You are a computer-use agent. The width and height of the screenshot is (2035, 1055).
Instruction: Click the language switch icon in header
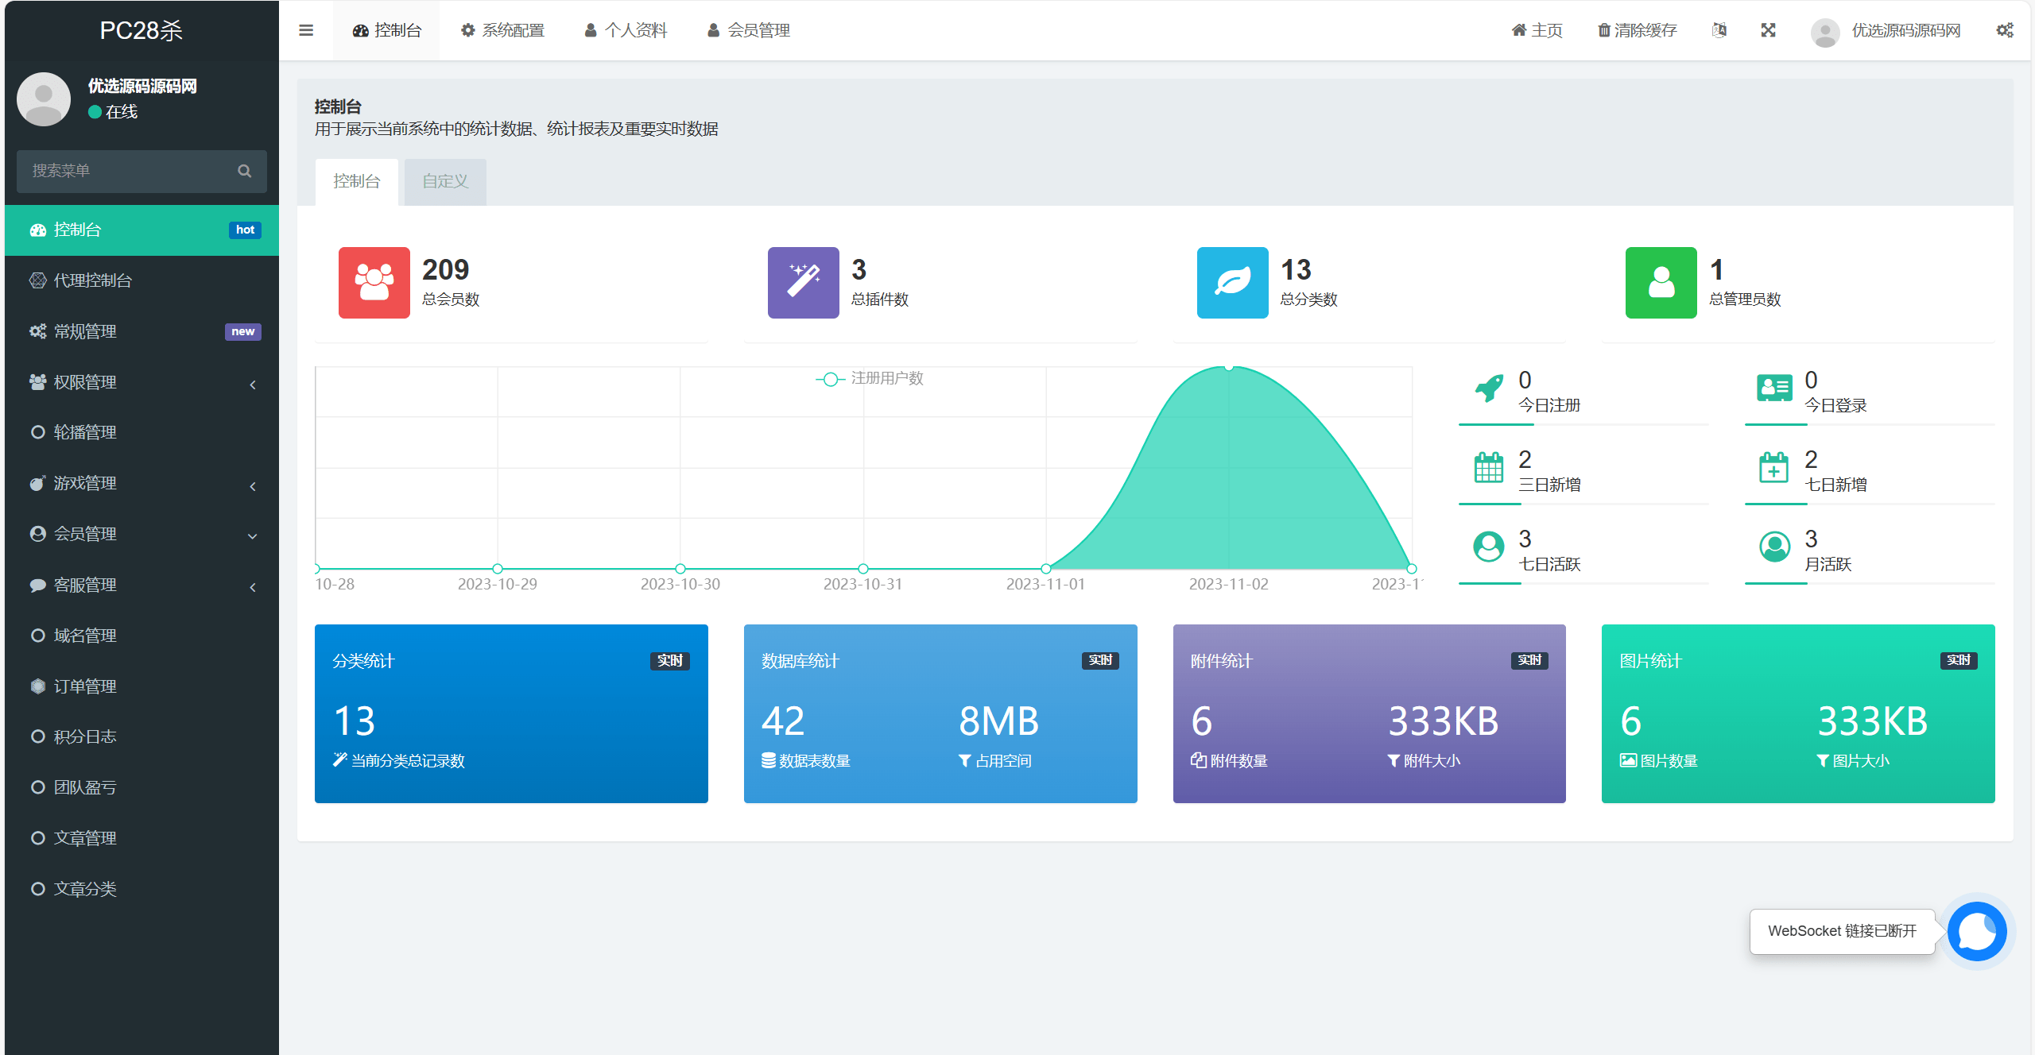(1719, 30)
